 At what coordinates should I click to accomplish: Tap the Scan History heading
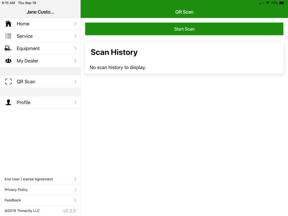[114, 52]
